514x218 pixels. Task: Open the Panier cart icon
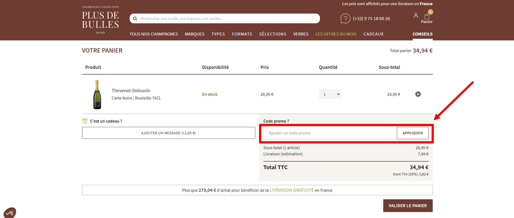427,18
